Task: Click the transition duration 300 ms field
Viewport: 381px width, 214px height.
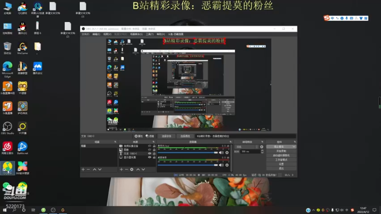Action: [251, 151]
